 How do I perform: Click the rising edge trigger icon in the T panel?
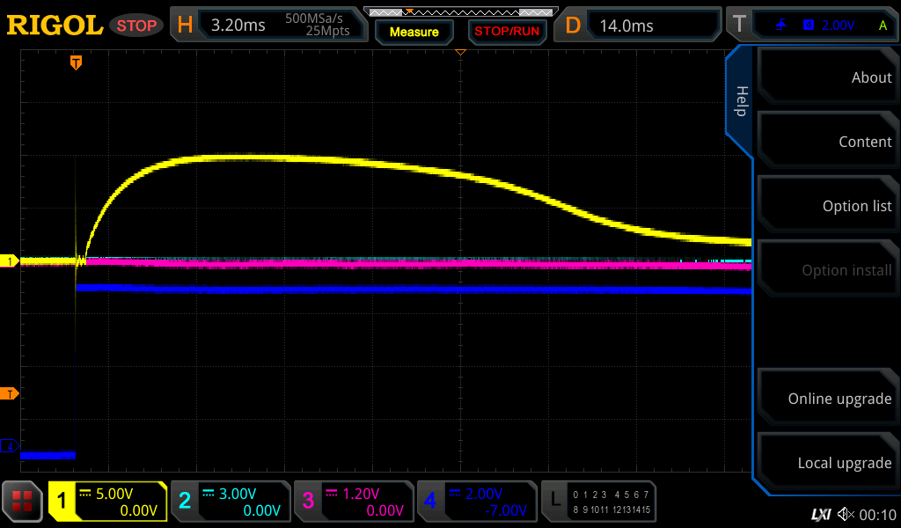click(781, 26)
